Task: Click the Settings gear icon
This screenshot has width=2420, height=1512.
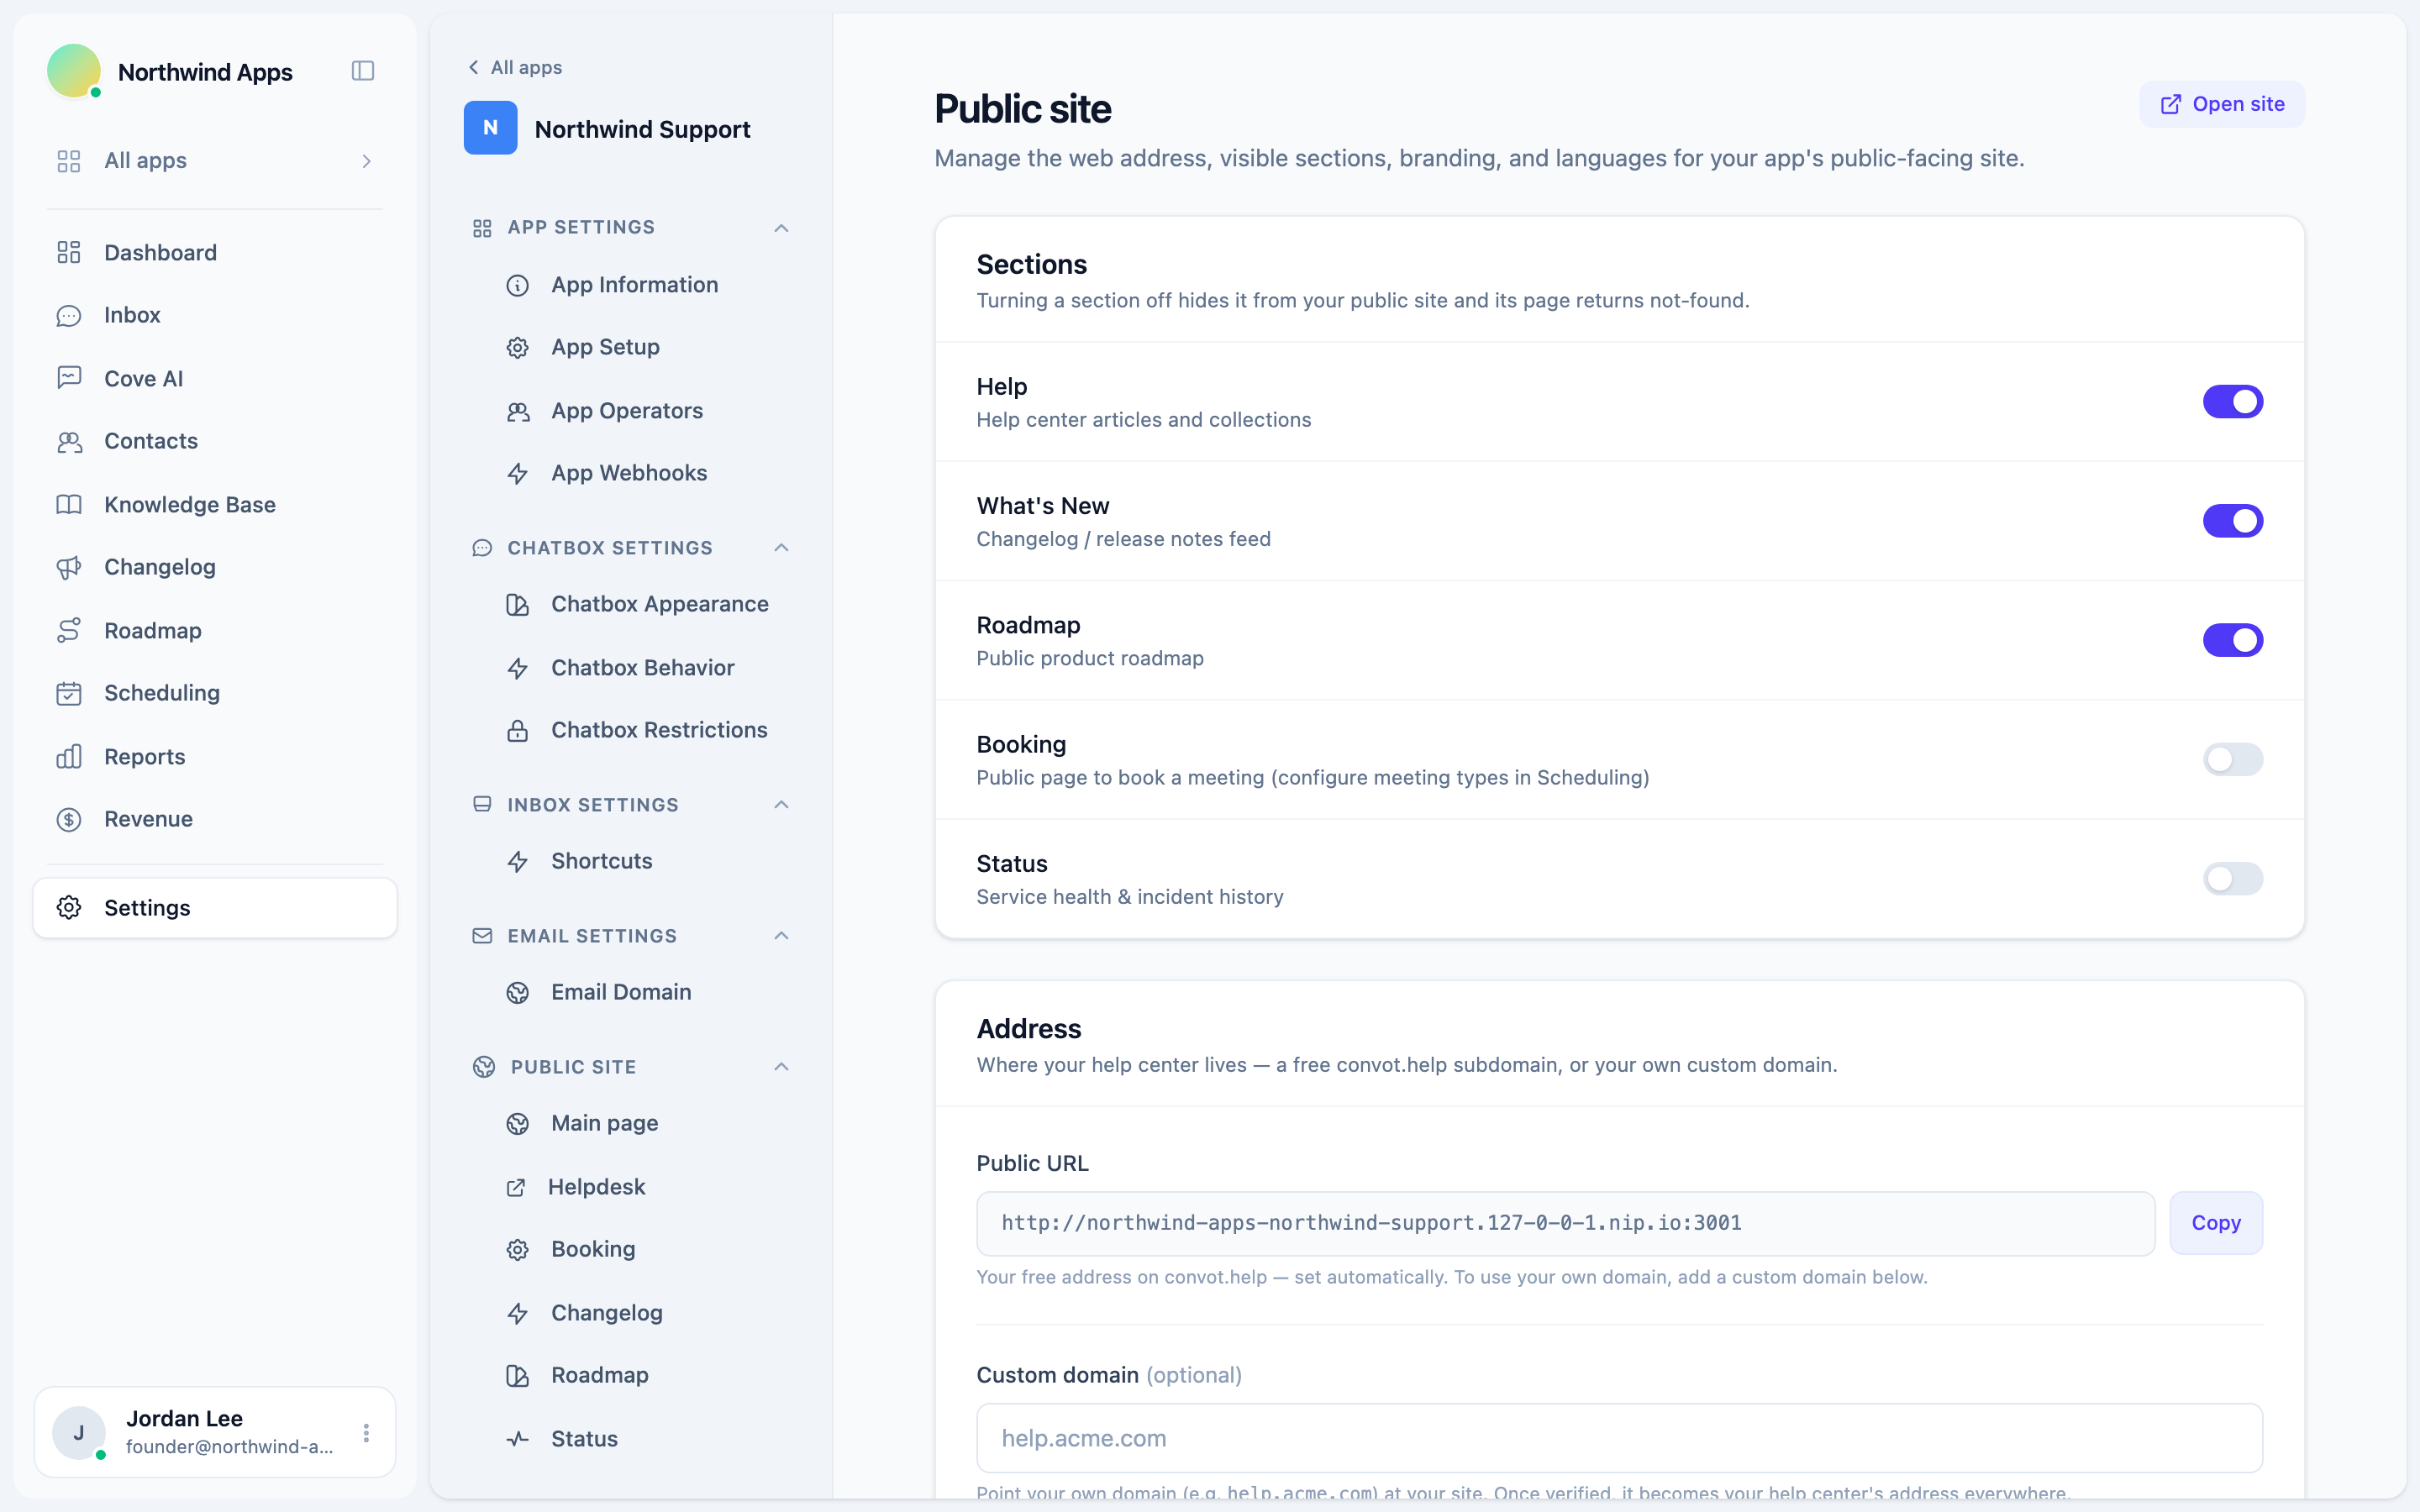Action: (69, 907)
